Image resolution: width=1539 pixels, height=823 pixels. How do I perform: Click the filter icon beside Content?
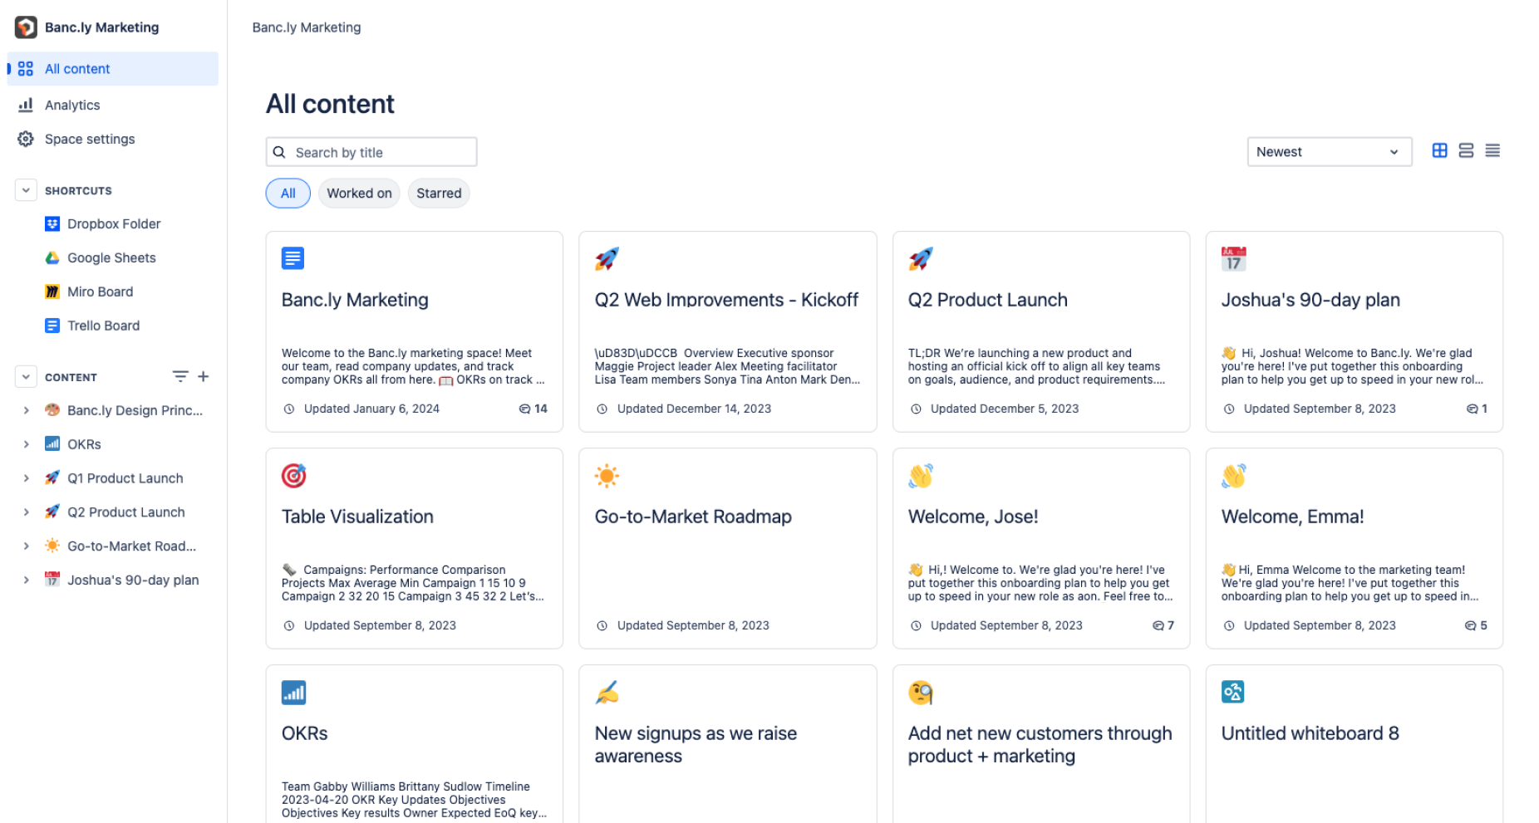click(179, 376)
